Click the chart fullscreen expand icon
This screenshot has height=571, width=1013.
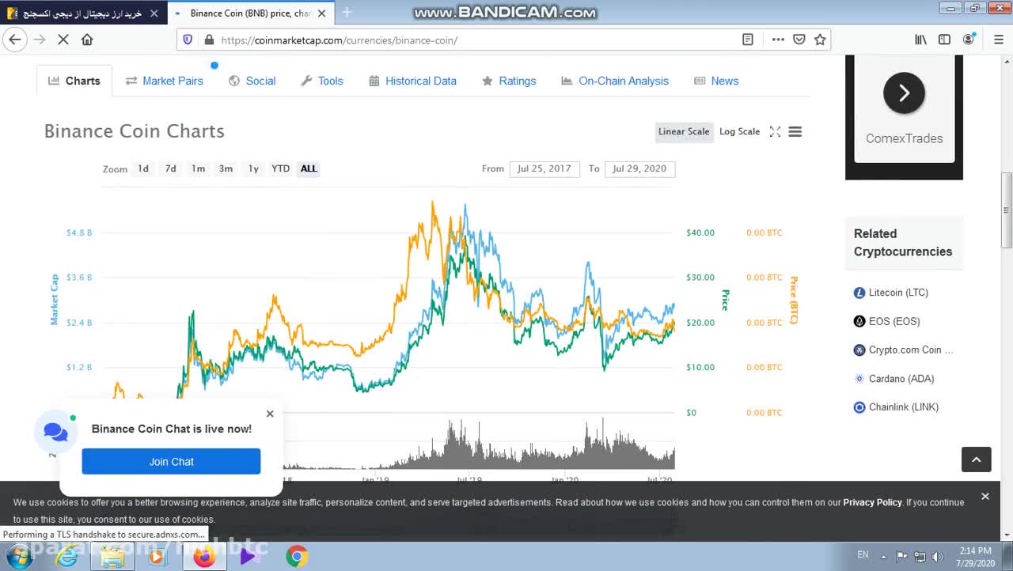[775, 132]
